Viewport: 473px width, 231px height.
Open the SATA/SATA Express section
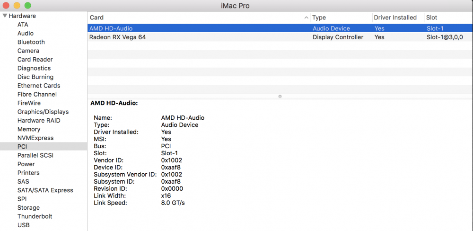45,190
